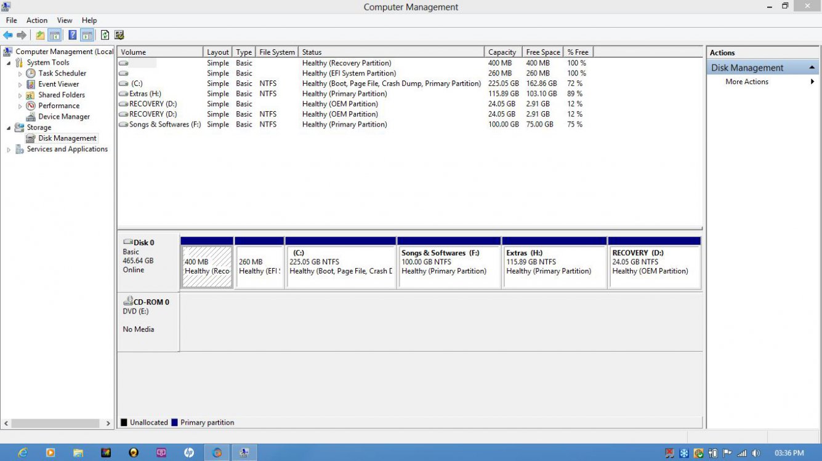822x461 pixels.
Task: Sort by the File System column header
Action: pyautogui.click(x=276, y=52)
